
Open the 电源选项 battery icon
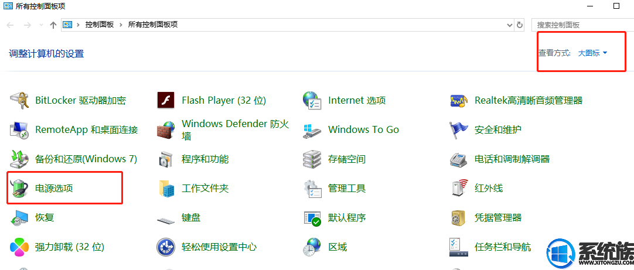point(19,189)
